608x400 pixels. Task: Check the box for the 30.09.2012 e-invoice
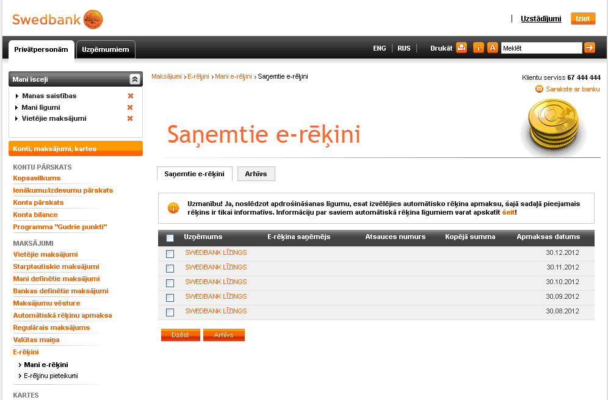pyautogui.click(x=170, y=298)
